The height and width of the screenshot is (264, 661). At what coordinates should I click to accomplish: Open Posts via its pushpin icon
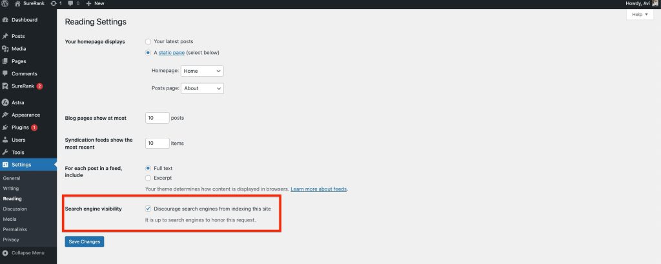click(x=5, y=36)
